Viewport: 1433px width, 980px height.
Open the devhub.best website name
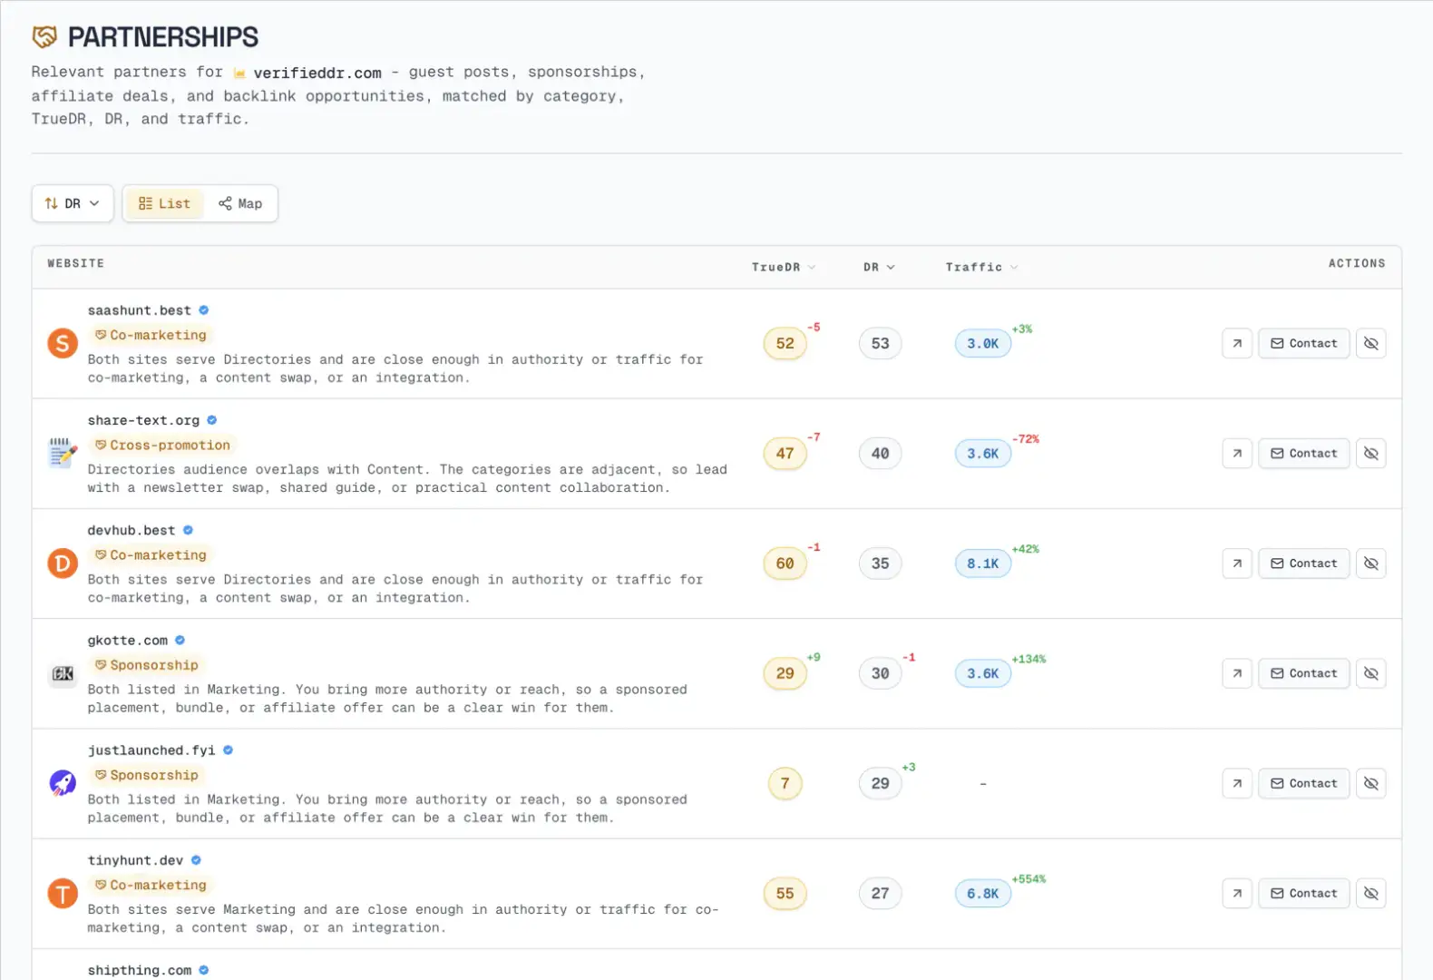132,530
